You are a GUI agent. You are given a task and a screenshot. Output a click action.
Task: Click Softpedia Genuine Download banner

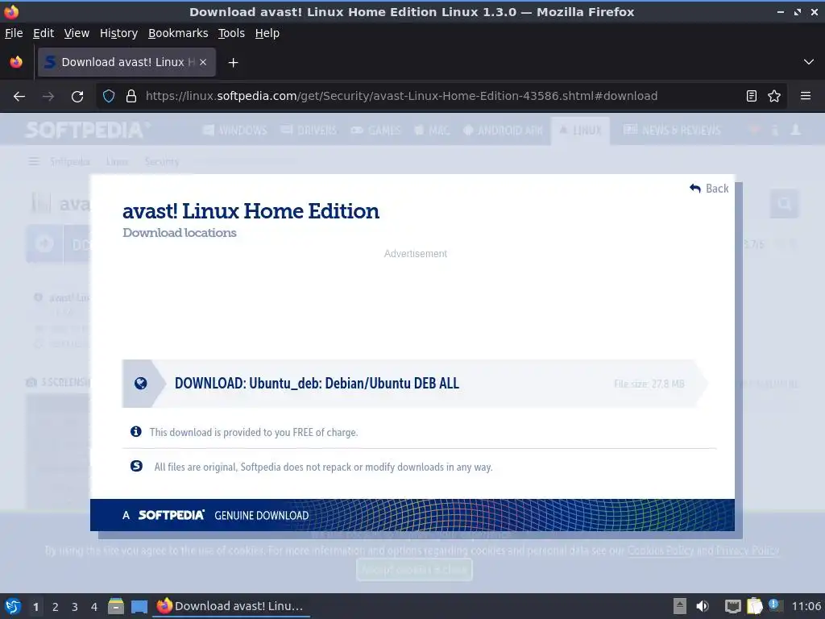[412, 515]
